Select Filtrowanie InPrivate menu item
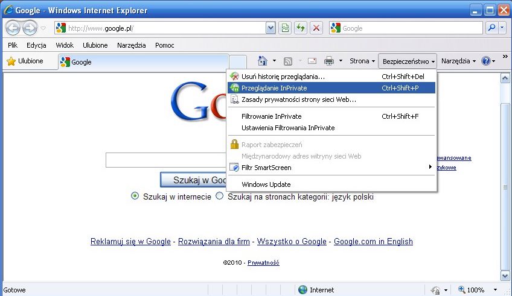512x296 pixels. click(x=331, y=116)
